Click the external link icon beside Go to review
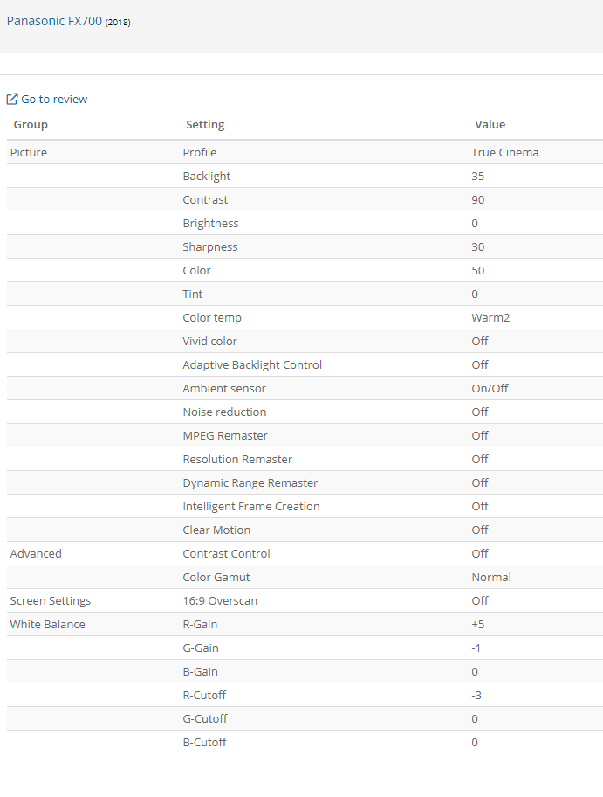 (x=12, y=100)
